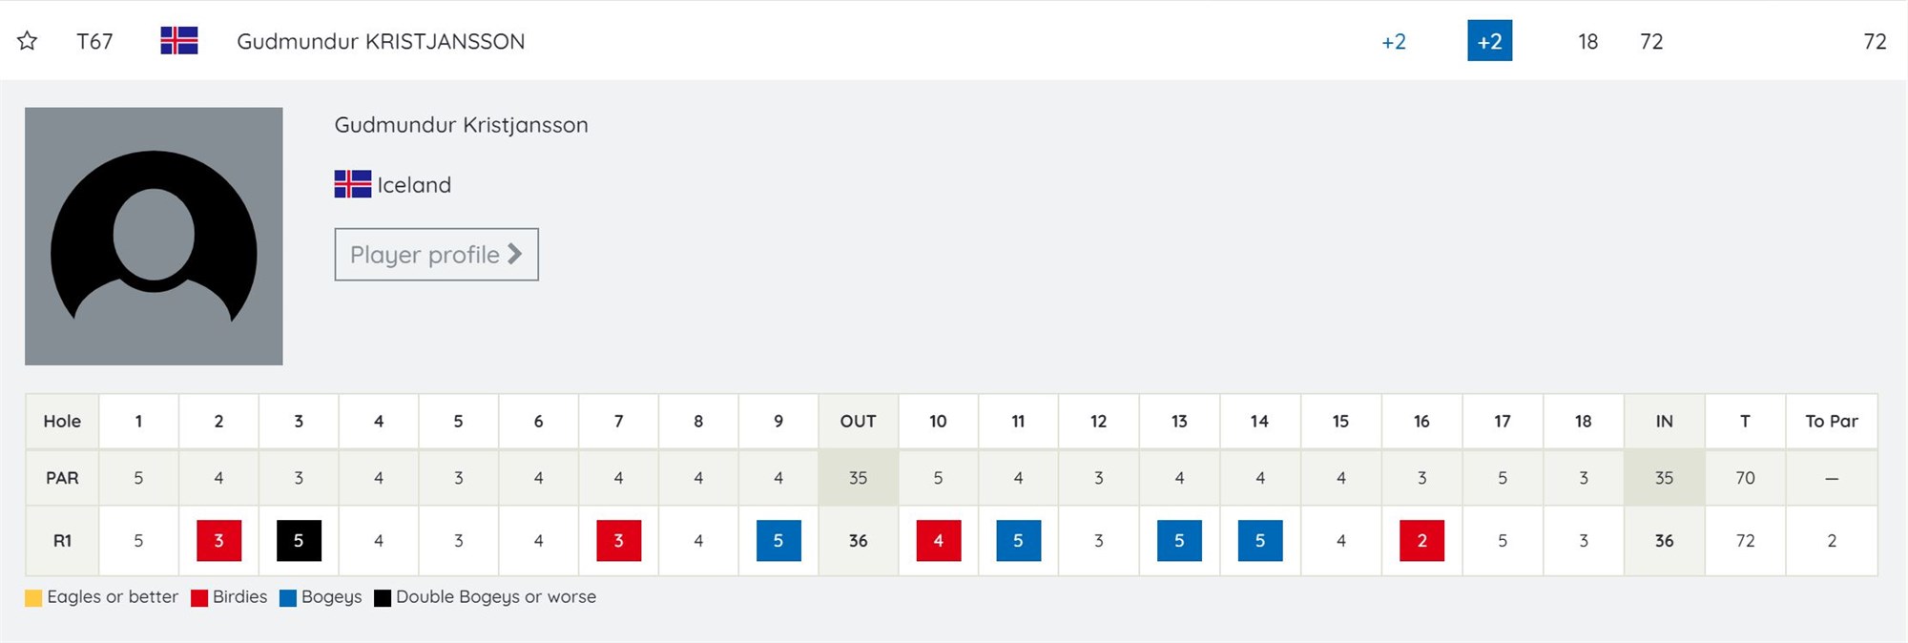
Task: Select the red Birdies legend swatch
Action: 199,598
